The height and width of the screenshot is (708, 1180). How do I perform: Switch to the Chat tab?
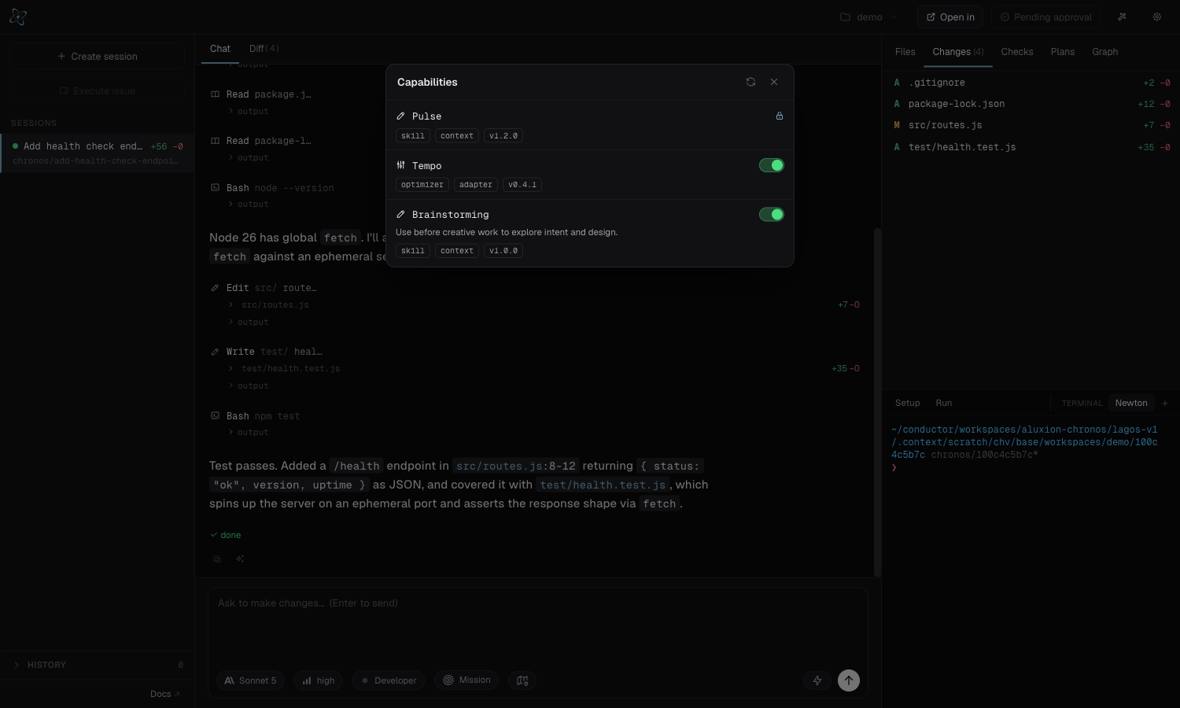[220, 49]
